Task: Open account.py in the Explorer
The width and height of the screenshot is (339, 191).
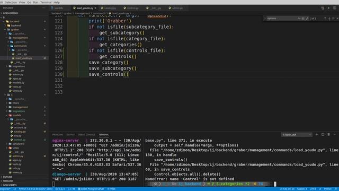Action: (x=20, y=127)
